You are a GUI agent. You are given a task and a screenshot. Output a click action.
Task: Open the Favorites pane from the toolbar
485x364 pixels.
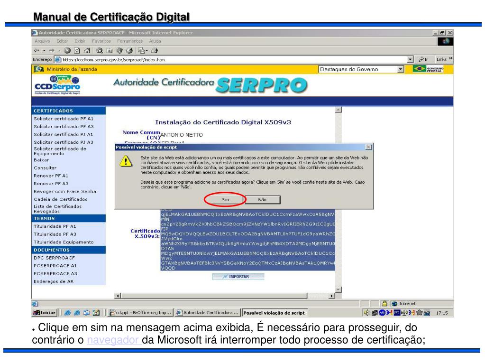[109, 50]
